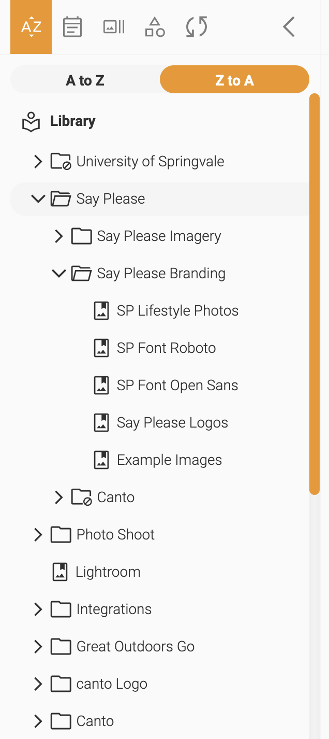Collapse the Say Please Branding folder
The image size is (329, 739).
click(x=58, y=274)
